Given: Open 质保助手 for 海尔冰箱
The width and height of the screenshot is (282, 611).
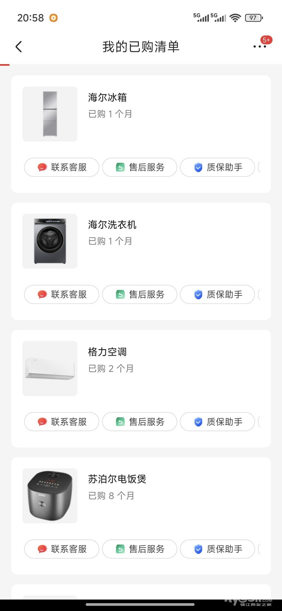Looking at the screenshot, I should (217, 167).
